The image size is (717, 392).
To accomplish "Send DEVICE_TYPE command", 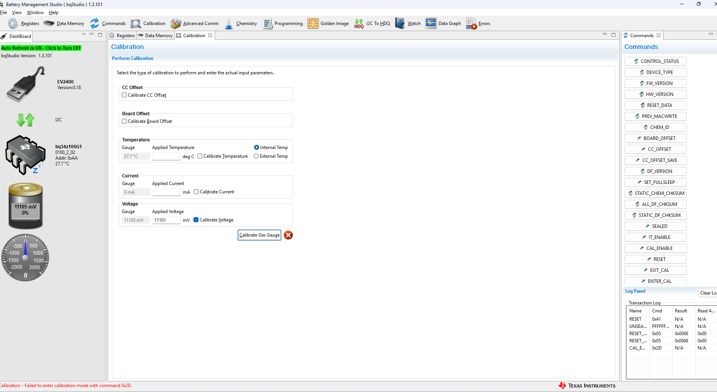I will (655, 72).
